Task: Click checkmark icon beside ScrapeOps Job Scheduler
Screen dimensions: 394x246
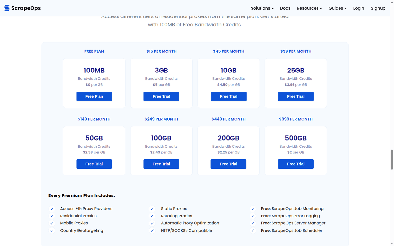Action: point(252,231)
